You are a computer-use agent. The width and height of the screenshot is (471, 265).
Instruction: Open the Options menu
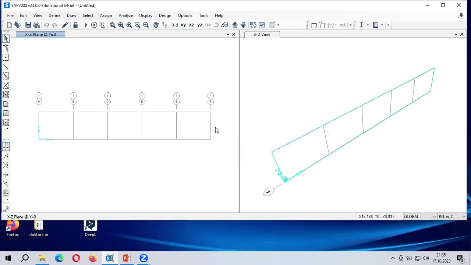185,15
